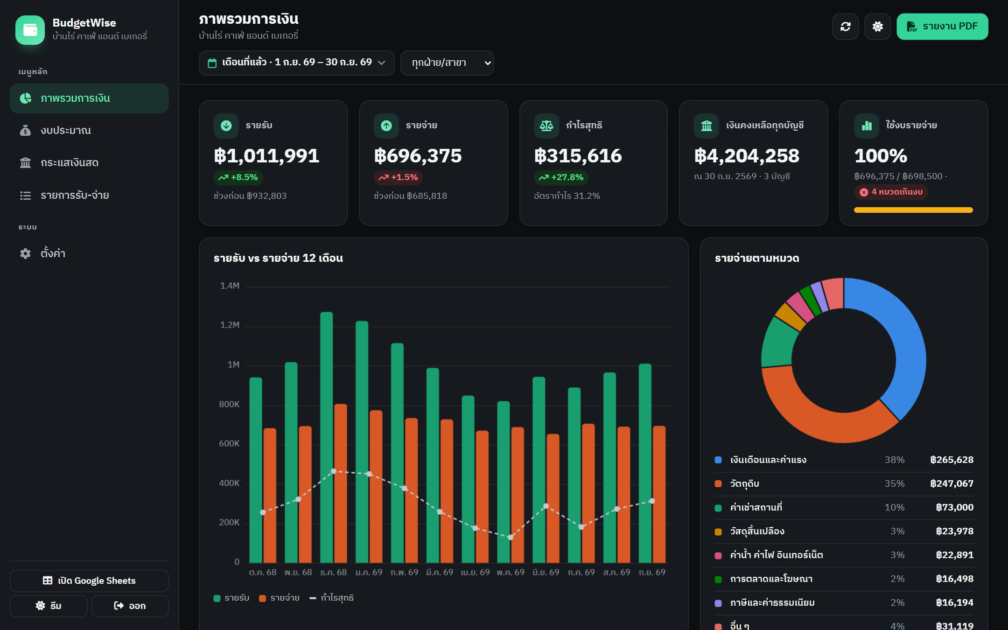Click the PDF file icon in รายงาน PDF button
1008x630 pixels.
[x=912, y=27]
